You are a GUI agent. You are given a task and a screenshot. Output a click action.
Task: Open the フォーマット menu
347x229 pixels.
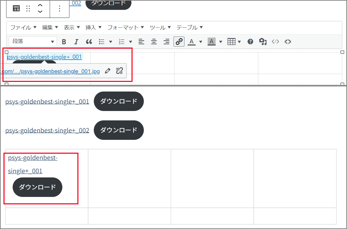(x=126, y=27)
